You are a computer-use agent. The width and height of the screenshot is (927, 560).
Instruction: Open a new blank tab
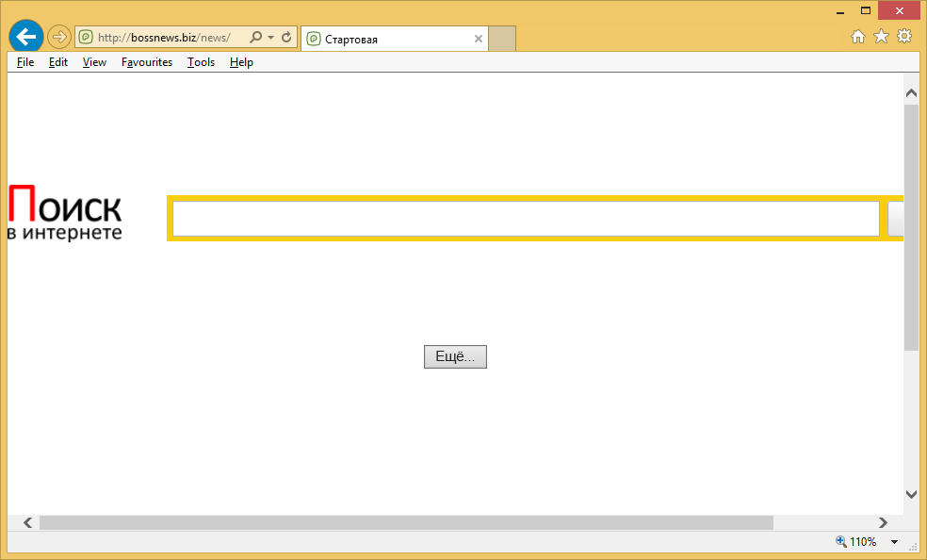(502, 39)
